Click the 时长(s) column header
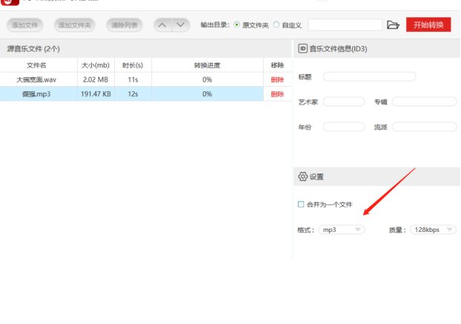The height and width of the screenshot is (324, 461). pyautogui.click(x=133, y=65)
